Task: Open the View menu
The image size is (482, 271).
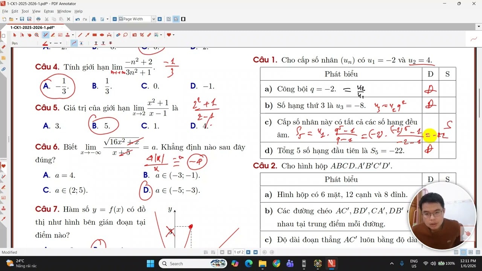Action: (36, 11)
